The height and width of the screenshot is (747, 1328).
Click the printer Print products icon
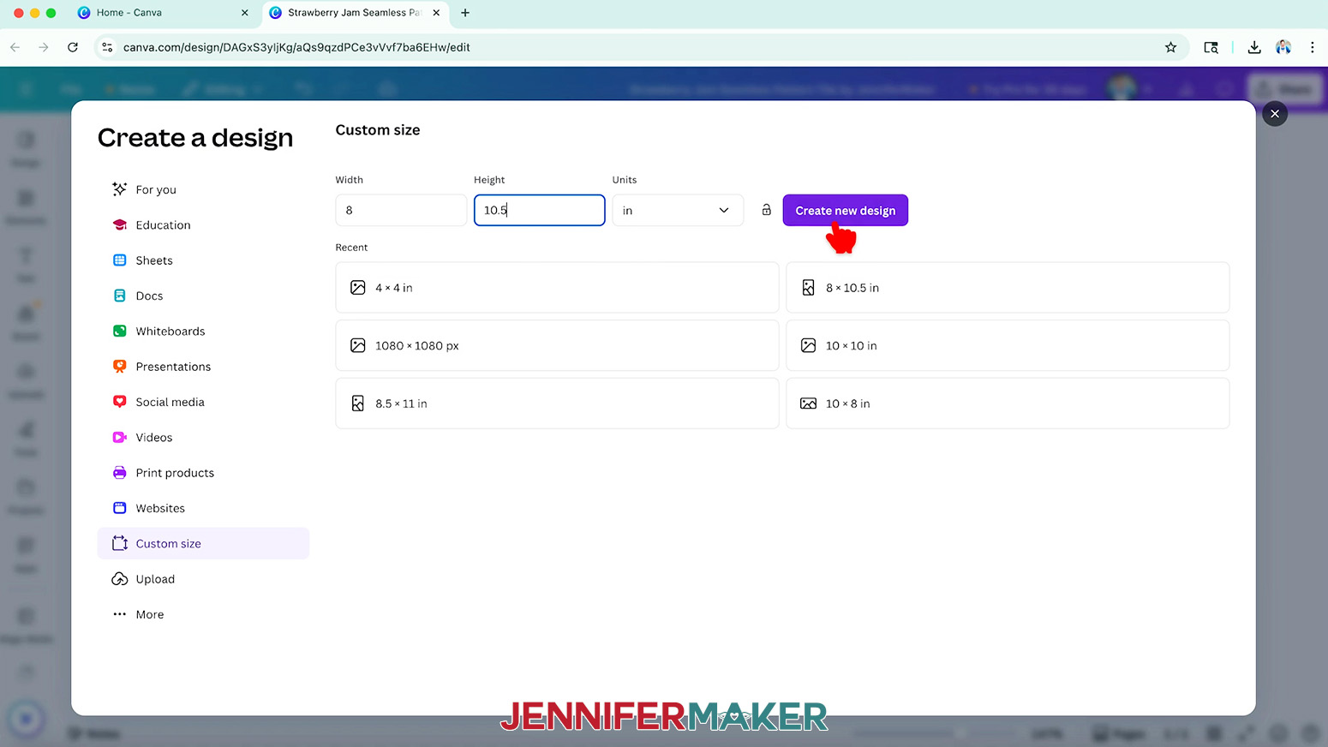(x=120, y=473)
